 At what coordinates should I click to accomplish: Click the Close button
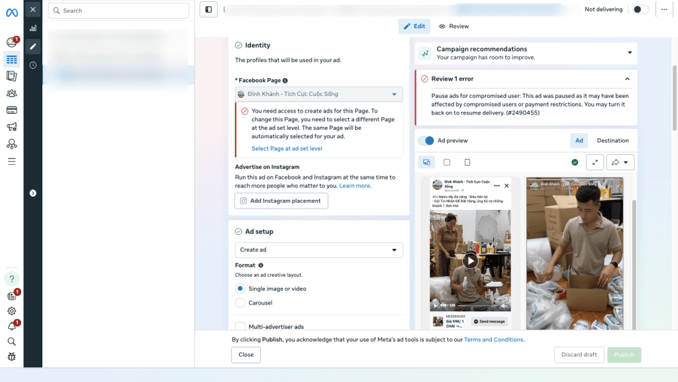pyautogui.click(x=246, y=355)
